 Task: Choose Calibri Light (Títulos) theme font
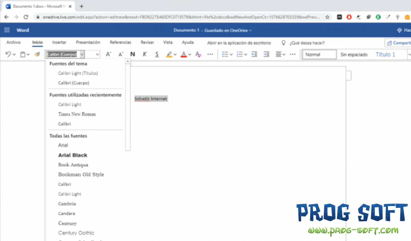coord(78,73)
